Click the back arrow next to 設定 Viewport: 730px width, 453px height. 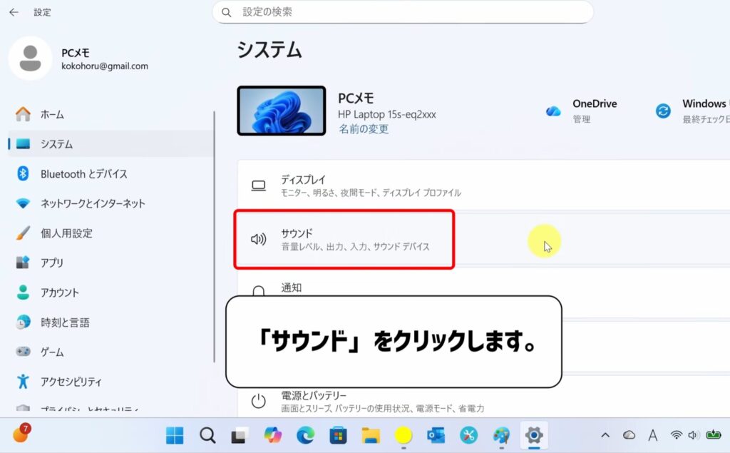[x=11, y=12]
